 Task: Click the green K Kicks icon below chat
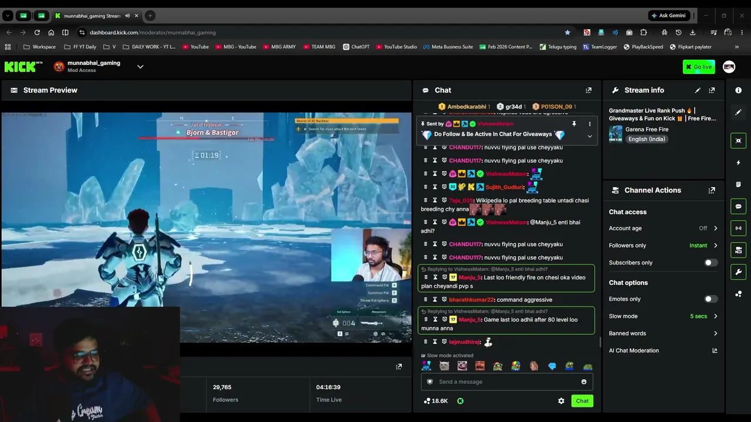[461, 401]
